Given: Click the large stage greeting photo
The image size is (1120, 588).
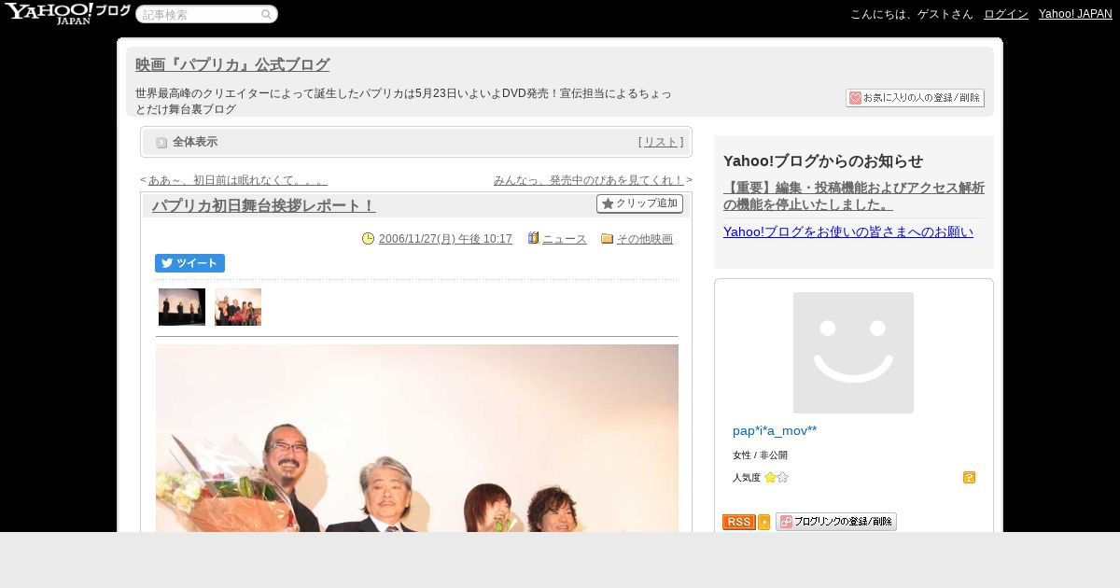Looking at the screenshot, I should (x=417, y=439).
